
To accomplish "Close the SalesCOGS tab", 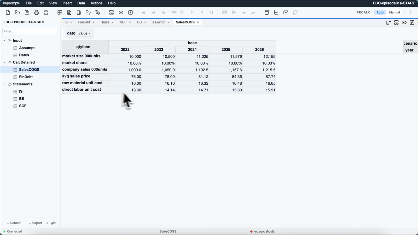I will pos(198,22).
